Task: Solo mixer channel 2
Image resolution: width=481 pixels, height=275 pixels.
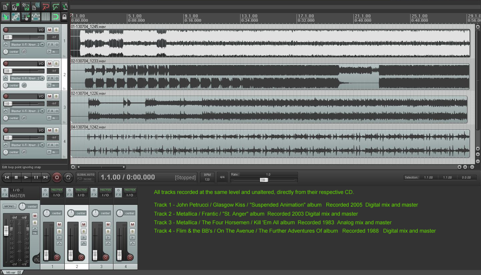Action: (84, 231)
